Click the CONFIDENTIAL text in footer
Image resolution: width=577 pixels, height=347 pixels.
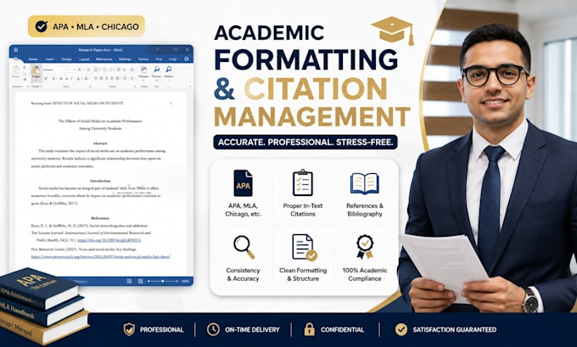tap(342, 330)
